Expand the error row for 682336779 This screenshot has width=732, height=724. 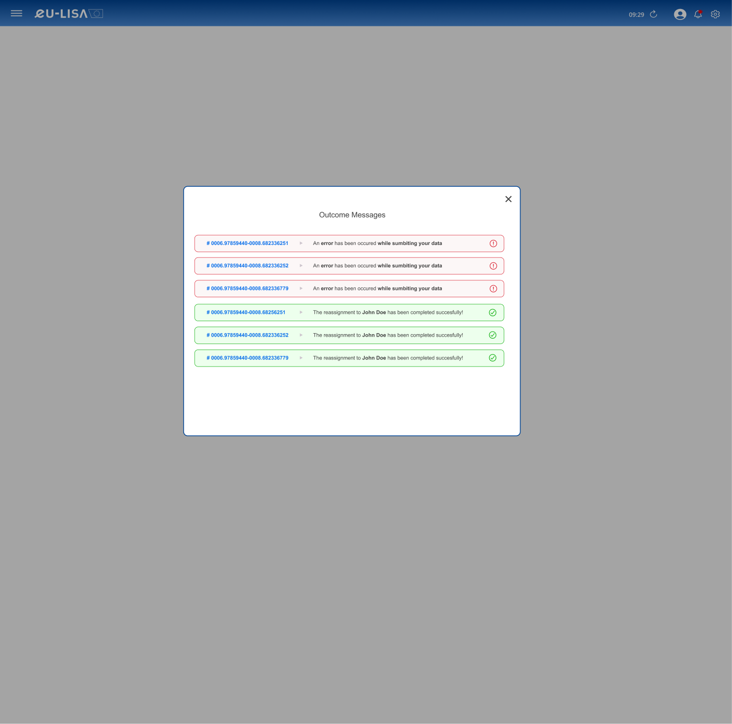tap(301, 288)
